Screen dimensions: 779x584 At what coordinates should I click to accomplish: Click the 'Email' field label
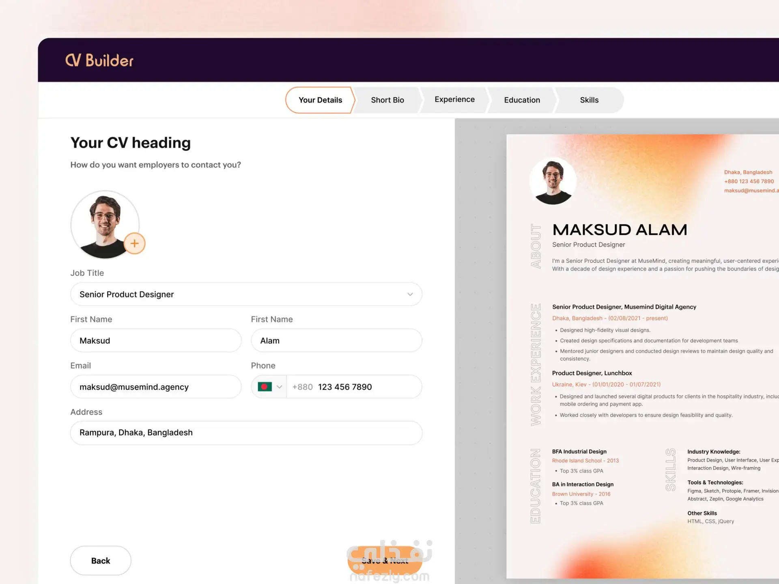click(81, 365)
